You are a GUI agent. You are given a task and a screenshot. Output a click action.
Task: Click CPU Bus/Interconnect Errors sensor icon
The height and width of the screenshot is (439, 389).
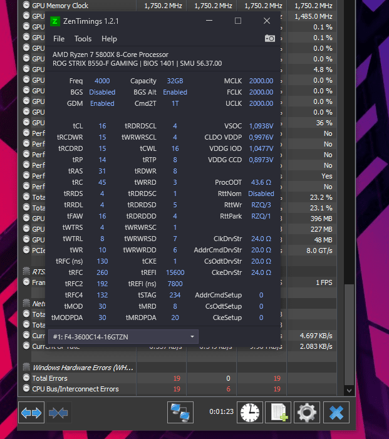tap(26, 389)
